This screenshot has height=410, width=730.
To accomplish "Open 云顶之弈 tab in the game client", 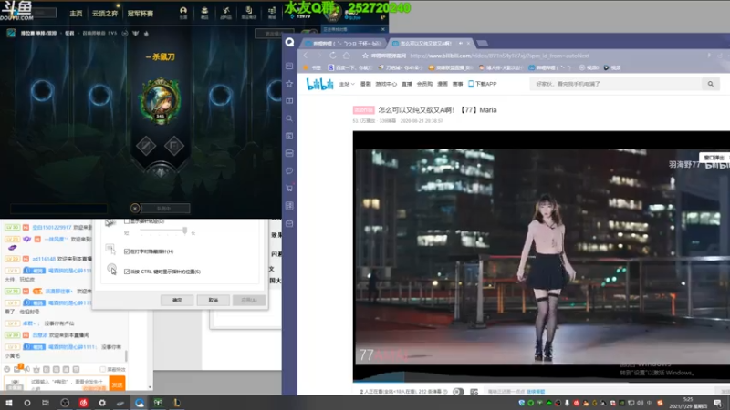I will pyautogui.click(x=105, y=14).
